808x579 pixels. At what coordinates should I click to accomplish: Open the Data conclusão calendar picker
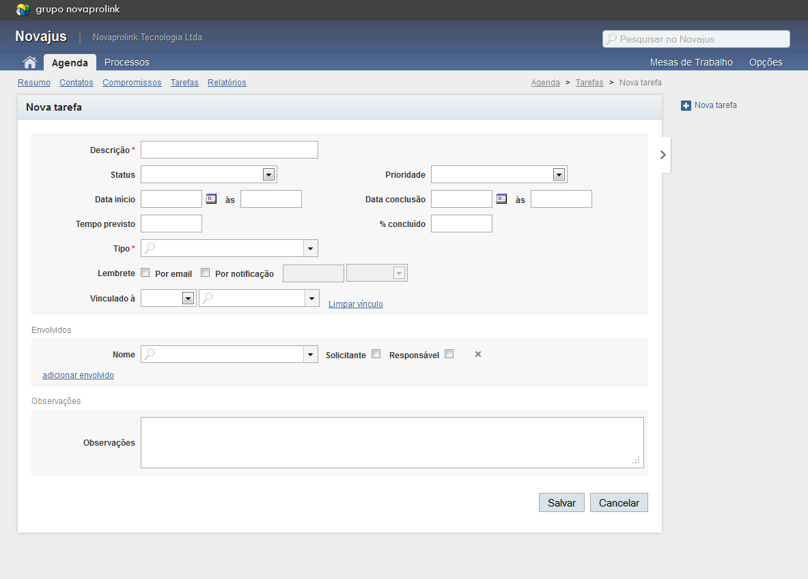click(x=501, y=199)
